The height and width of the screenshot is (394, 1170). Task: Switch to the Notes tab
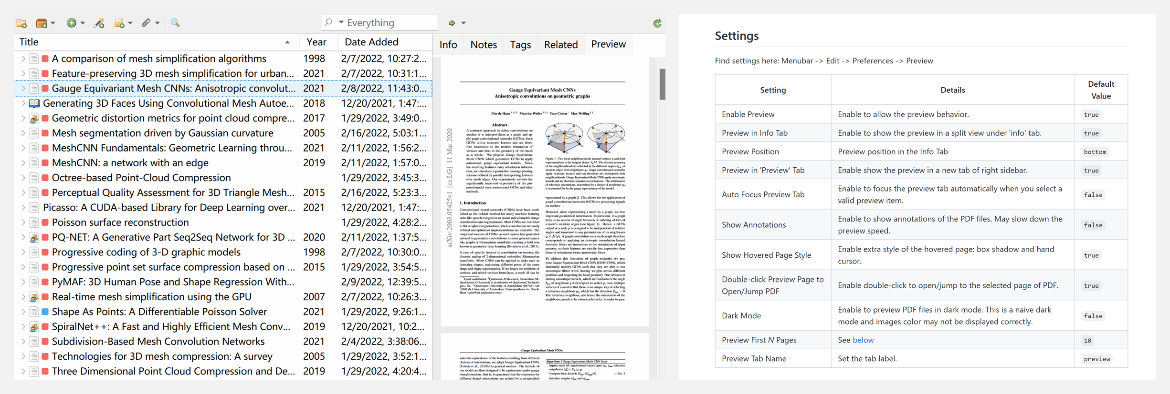pos(484,45)
